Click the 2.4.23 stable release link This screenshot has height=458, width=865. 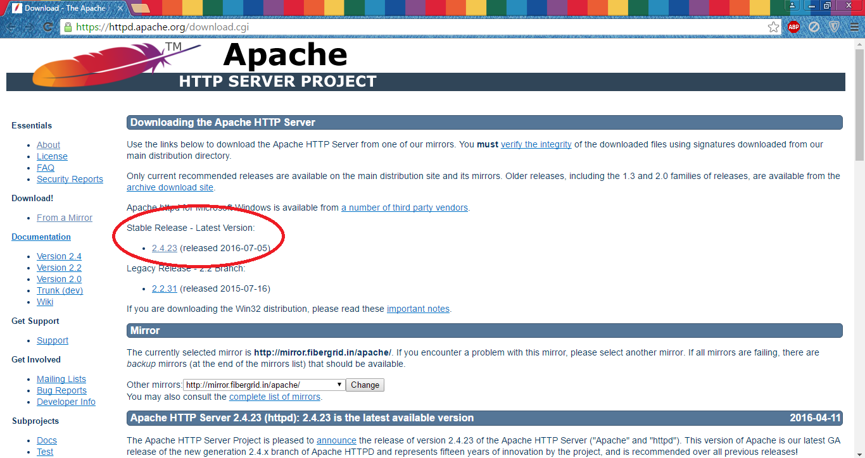(165, 248)
